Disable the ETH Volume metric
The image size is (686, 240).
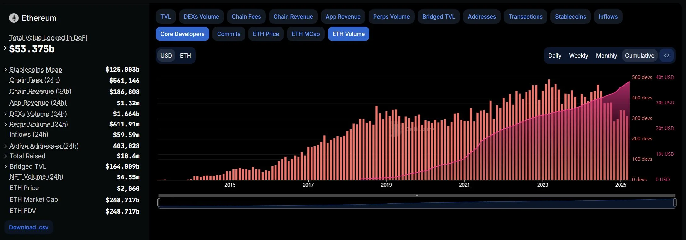(349, 34)
